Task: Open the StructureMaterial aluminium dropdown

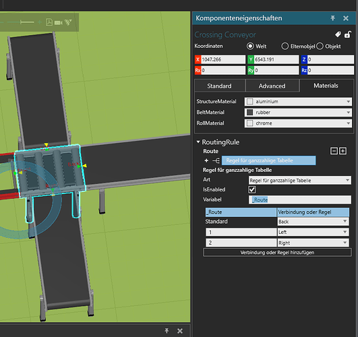Action: point(298,101)
